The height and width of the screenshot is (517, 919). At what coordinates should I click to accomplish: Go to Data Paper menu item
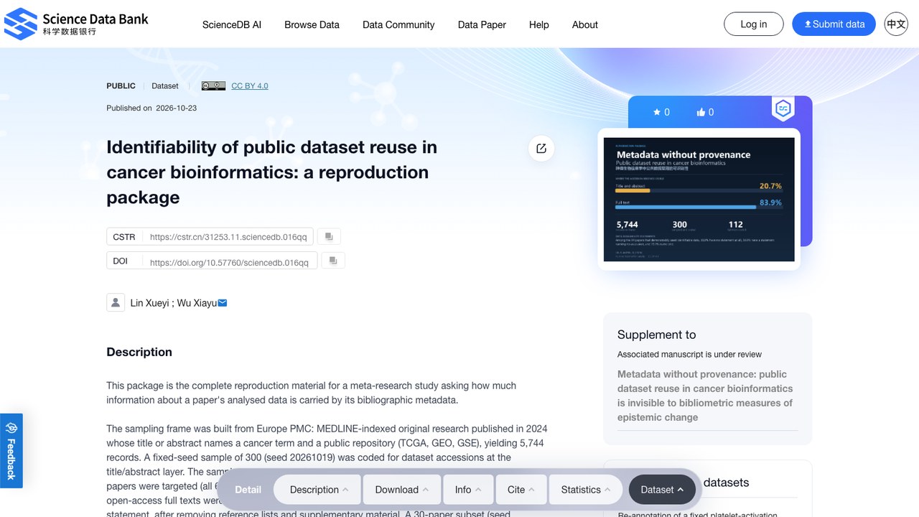tap(482, 24)
